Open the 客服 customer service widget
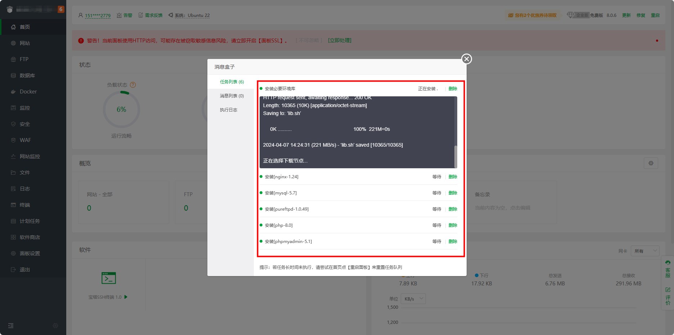 (x=668, y=269)
